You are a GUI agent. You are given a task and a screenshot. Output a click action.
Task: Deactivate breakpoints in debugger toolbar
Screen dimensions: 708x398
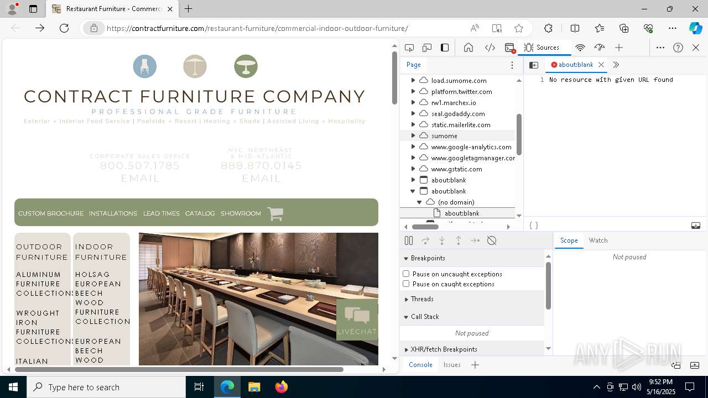coord(492,240)
